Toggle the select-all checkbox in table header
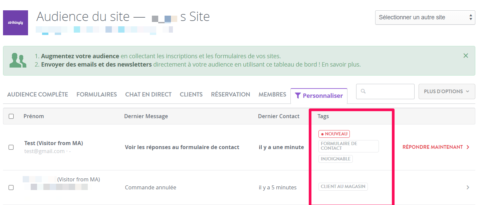 tap(11, 116)
